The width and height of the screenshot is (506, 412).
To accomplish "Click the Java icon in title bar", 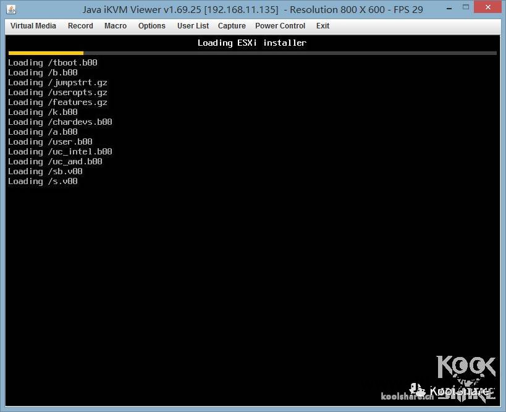I will (11, 9).
